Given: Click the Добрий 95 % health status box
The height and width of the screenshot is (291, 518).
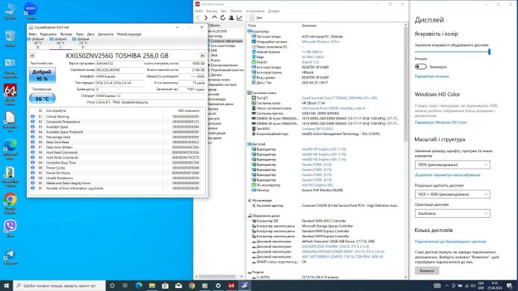Looking at the screenshot, I should 42,75.
